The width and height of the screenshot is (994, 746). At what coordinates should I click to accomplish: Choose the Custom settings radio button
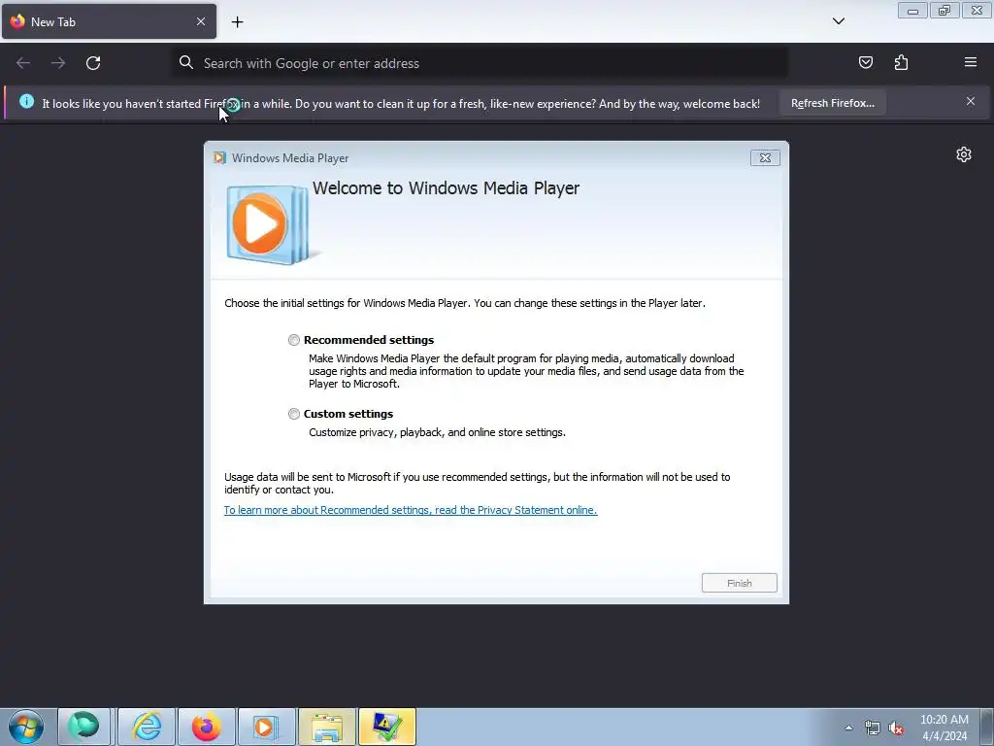pos(293,414)
